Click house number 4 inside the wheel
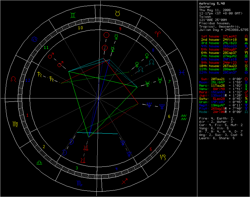 (x=116, y=169)
